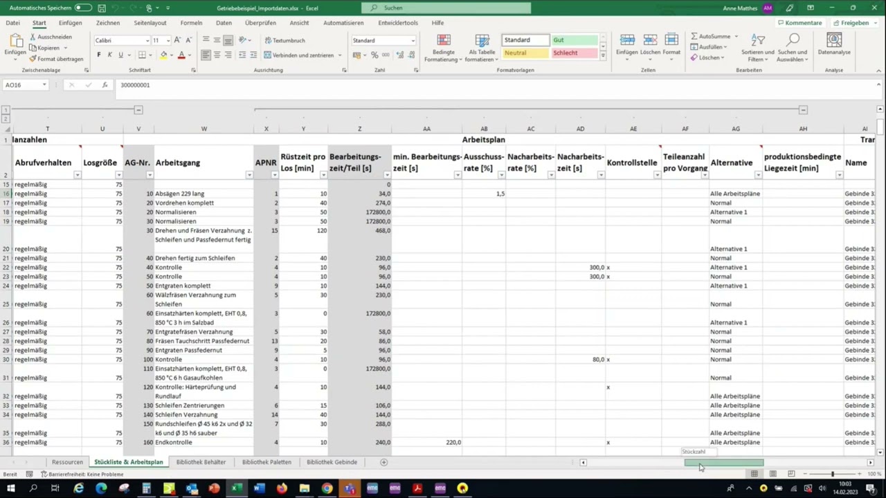Increase font size icon

pos(177,40)
